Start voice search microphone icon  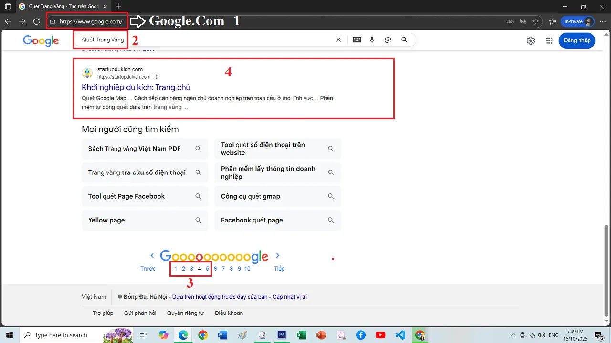pos(372,40)
